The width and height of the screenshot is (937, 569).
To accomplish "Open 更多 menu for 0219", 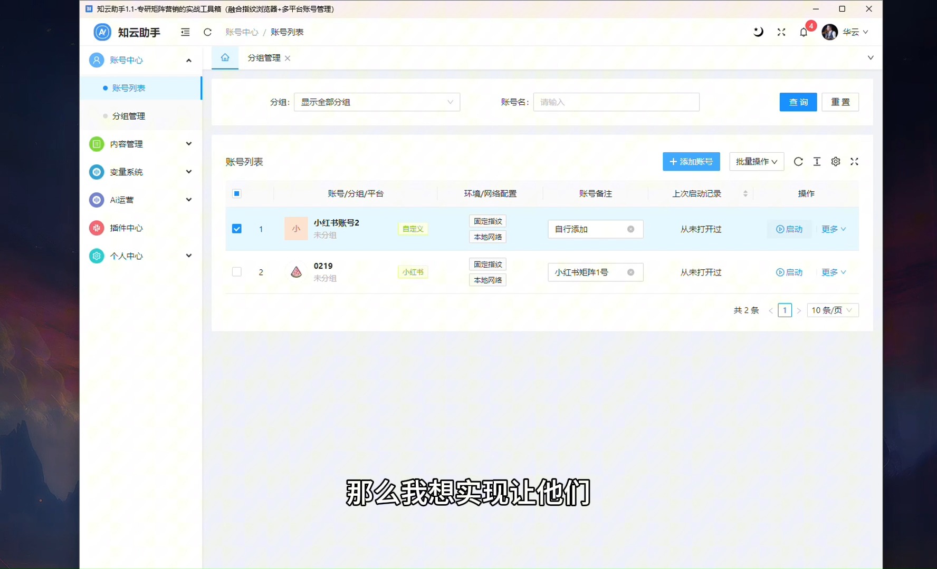I will (834, 272).
